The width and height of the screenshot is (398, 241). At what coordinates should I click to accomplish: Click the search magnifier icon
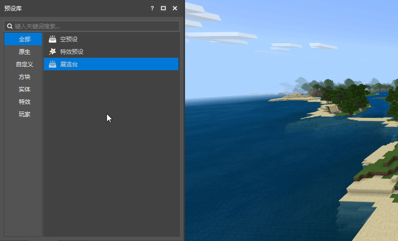coord(10,26)
